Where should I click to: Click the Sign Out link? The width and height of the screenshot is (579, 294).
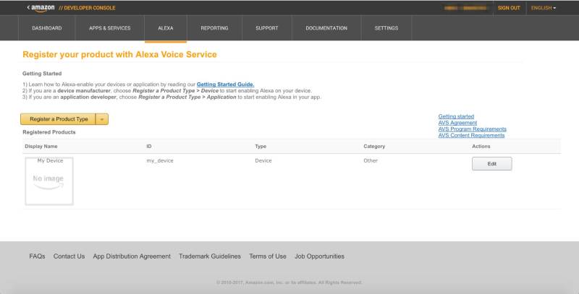[x=509, y=8]
